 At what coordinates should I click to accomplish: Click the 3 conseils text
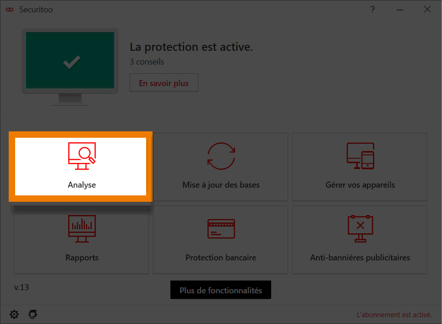[147, 62]
